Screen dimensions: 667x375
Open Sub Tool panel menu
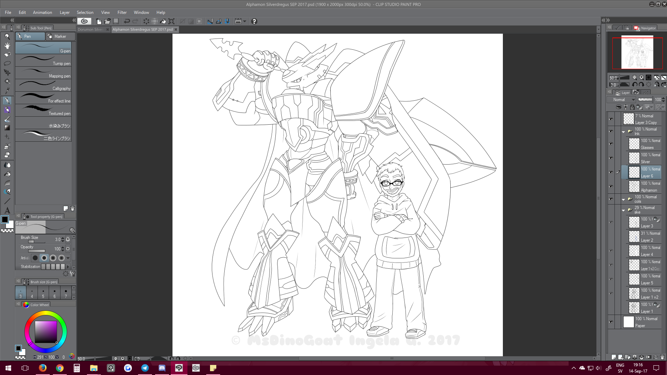tap(18, 27)
